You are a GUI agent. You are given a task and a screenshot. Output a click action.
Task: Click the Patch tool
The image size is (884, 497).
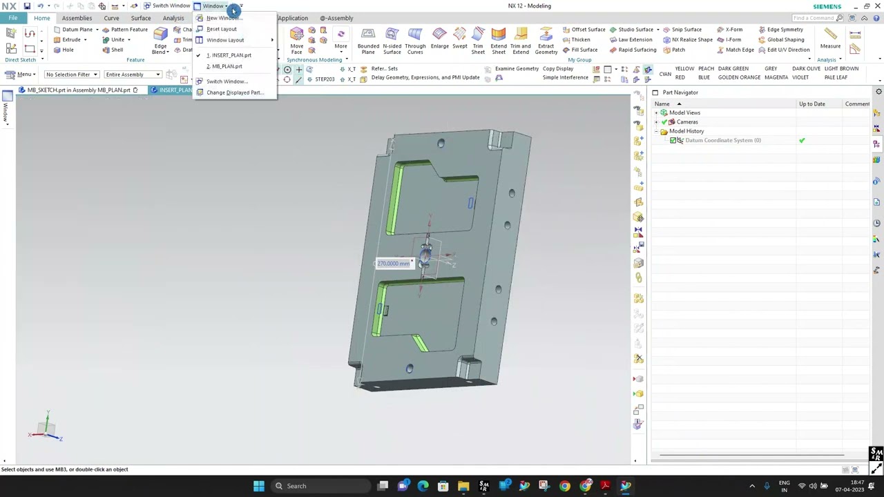[673, 50]
